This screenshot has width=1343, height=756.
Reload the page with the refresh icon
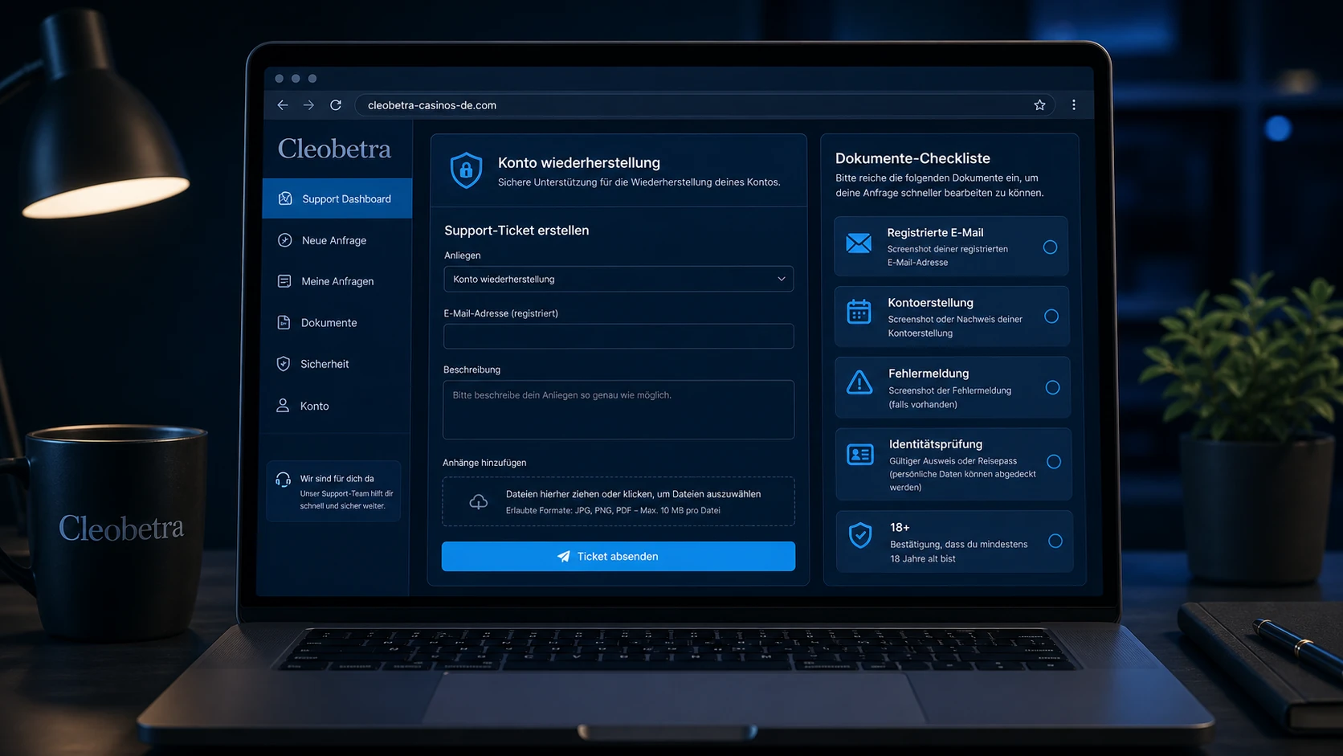coord(336,105)
